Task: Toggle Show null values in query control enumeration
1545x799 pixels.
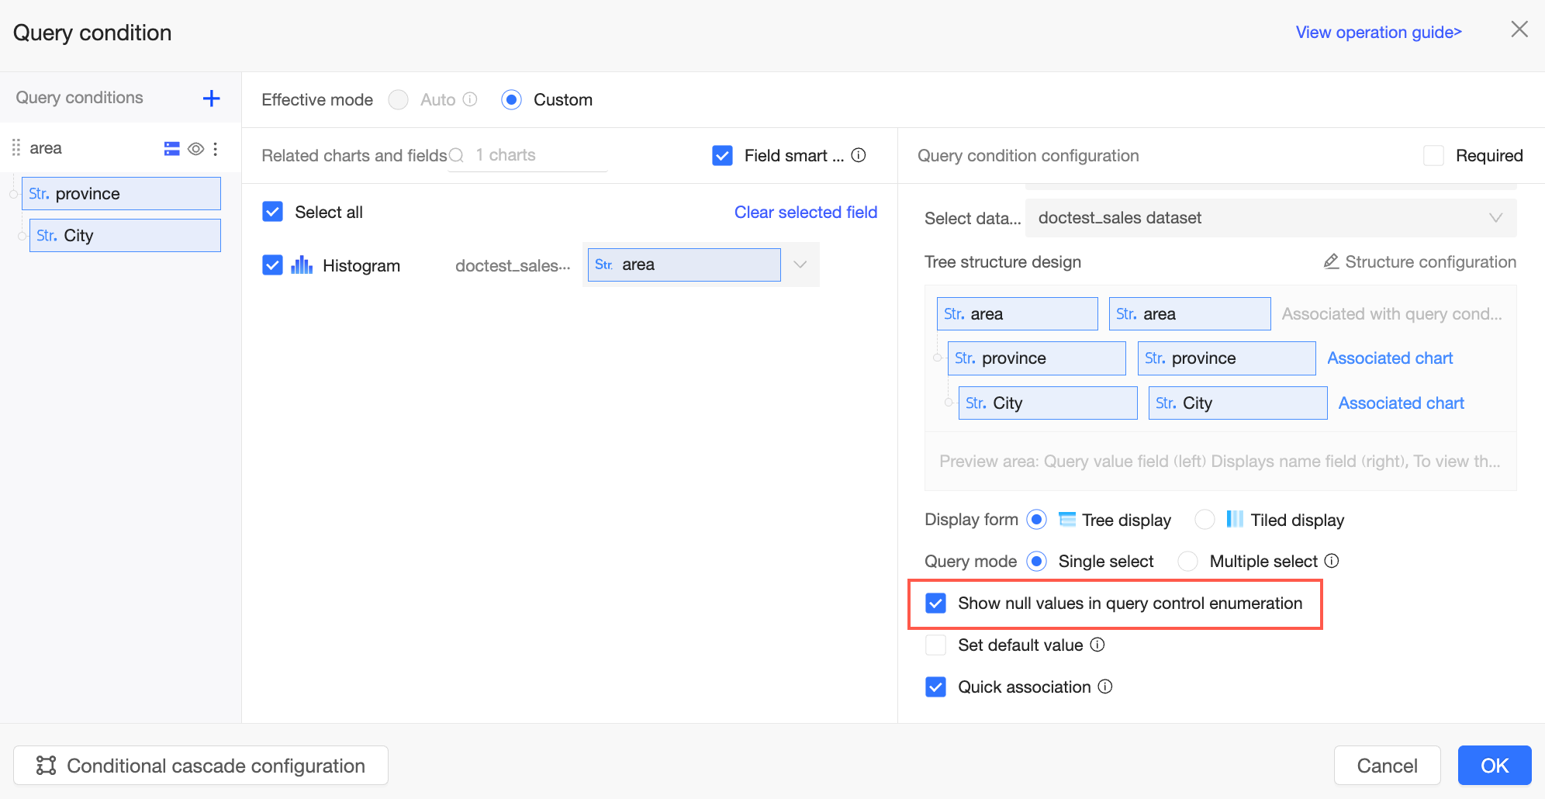Action: click(936, 604)
